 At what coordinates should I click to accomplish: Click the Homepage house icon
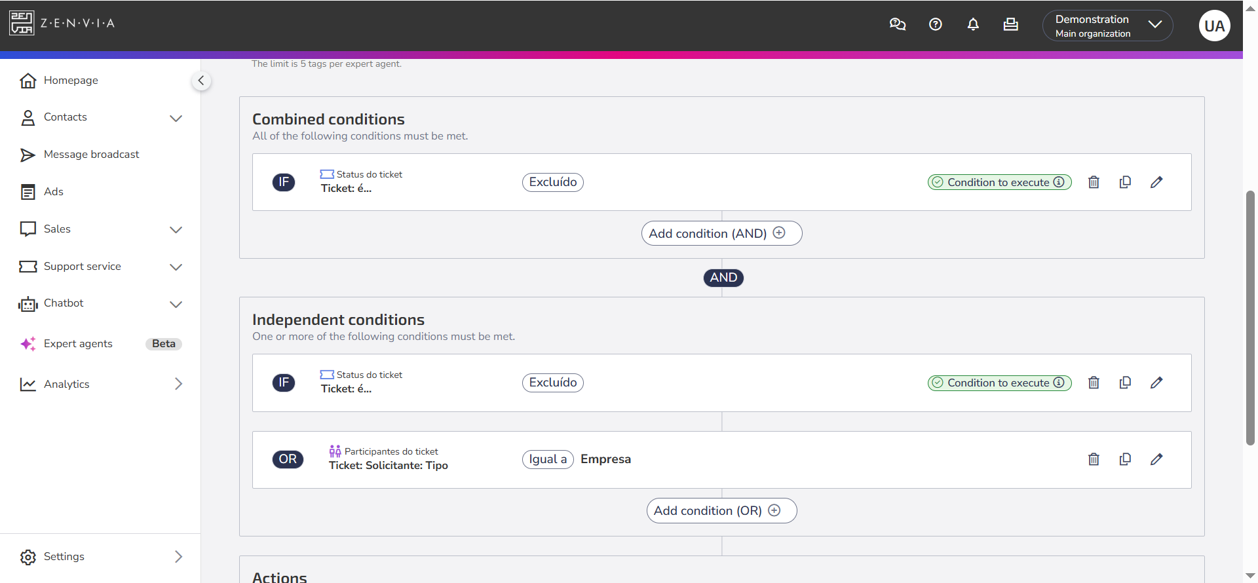click(x=28, y=81)
